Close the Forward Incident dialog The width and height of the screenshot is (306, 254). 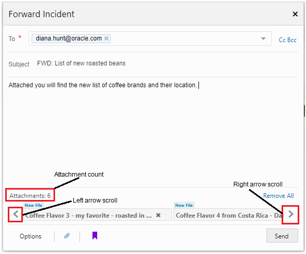(x=295, y=14)
